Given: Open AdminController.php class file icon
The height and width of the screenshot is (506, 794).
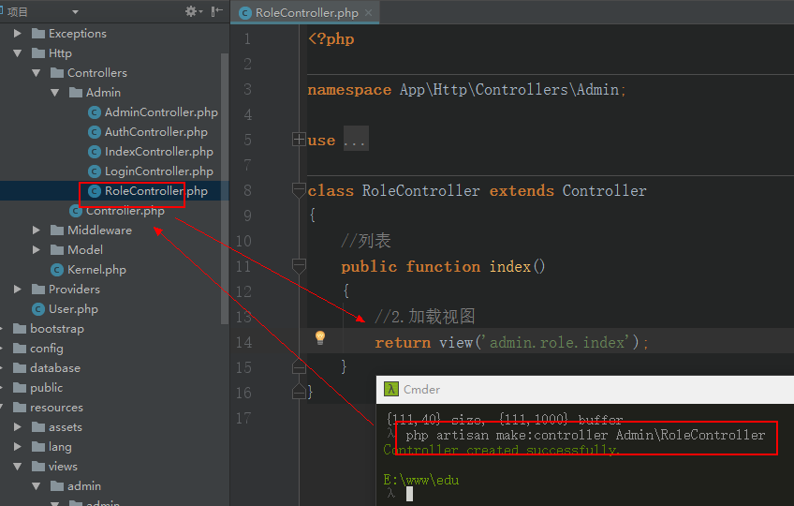Looking at the screenshot, I should point(94,112).
